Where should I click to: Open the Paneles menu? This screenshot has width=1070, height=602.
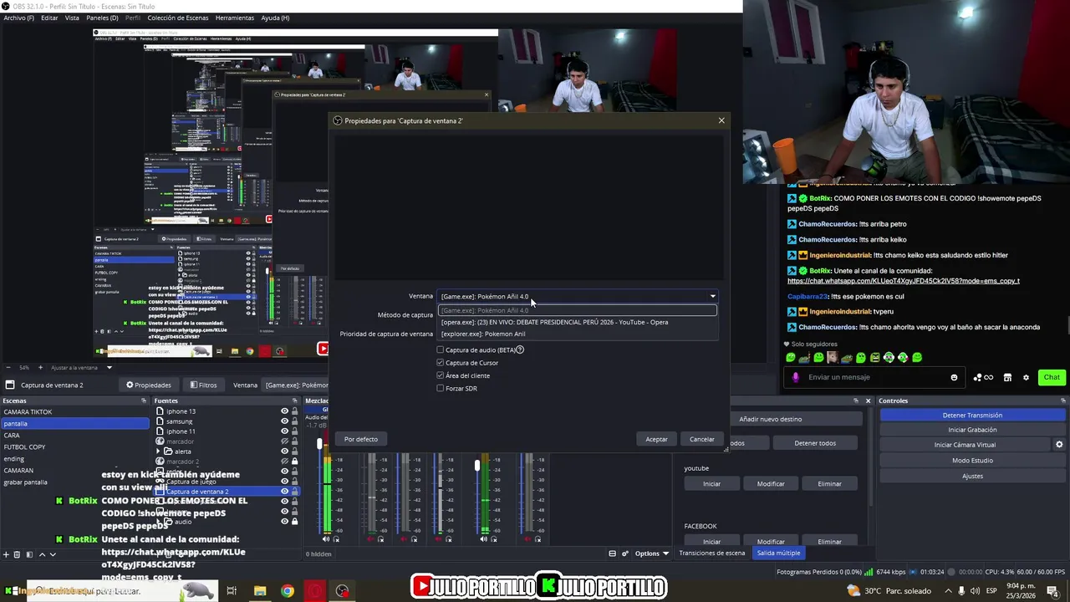[102, 18]
